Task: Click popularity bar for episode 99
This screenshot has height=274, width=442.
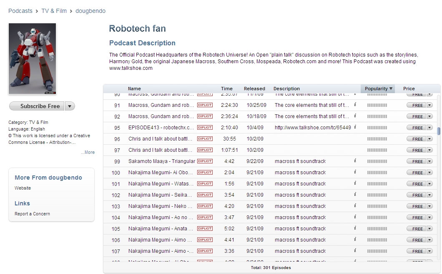Action: click(377, 162)
